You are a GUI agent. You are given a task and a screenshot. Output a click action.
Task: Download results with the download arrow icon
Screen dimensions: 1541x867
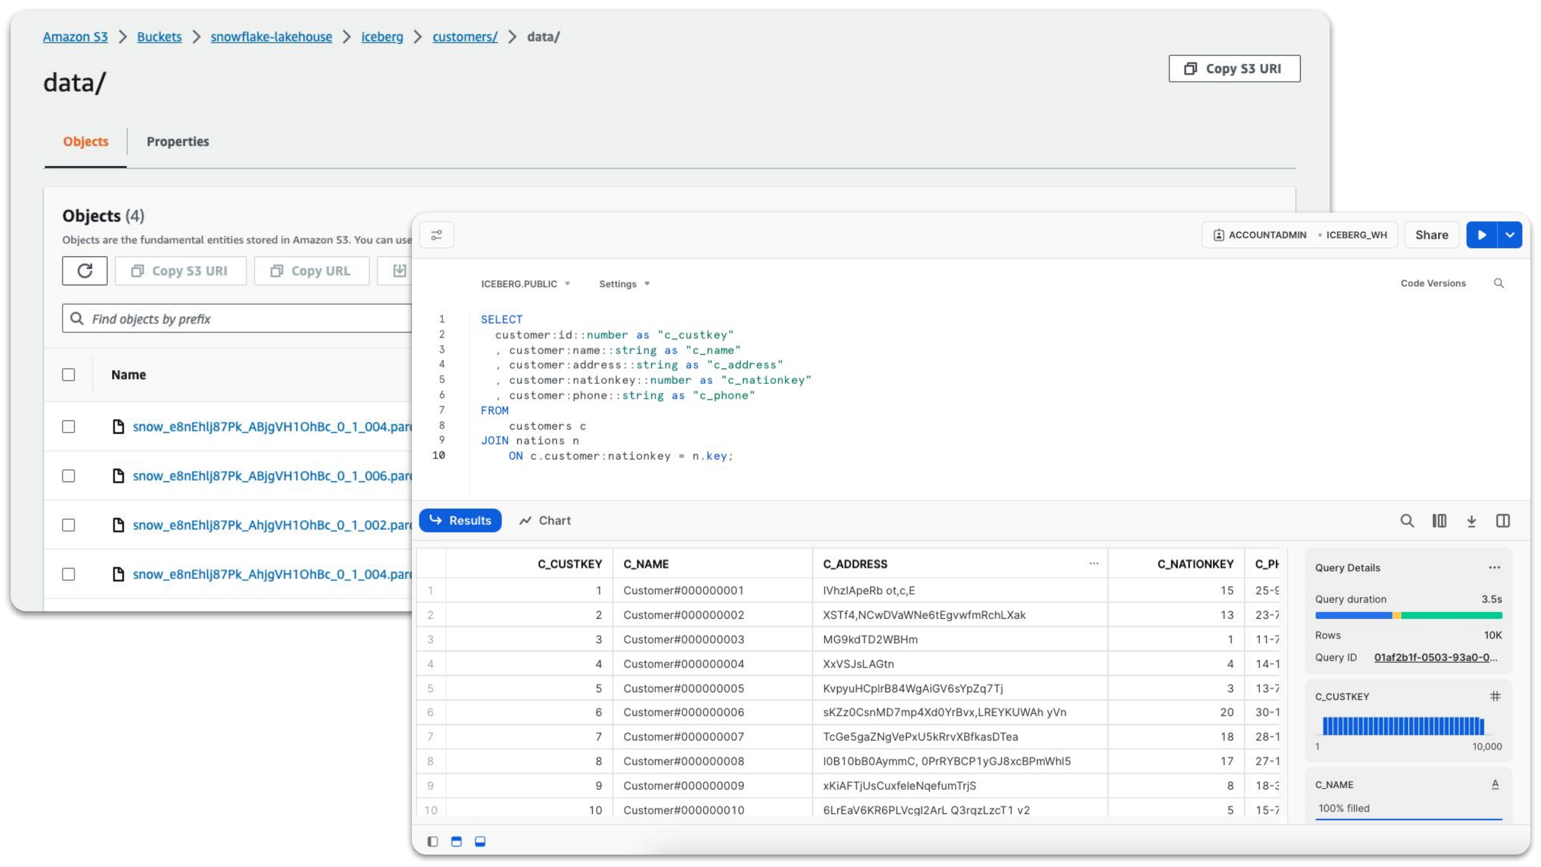(1472, 521)
